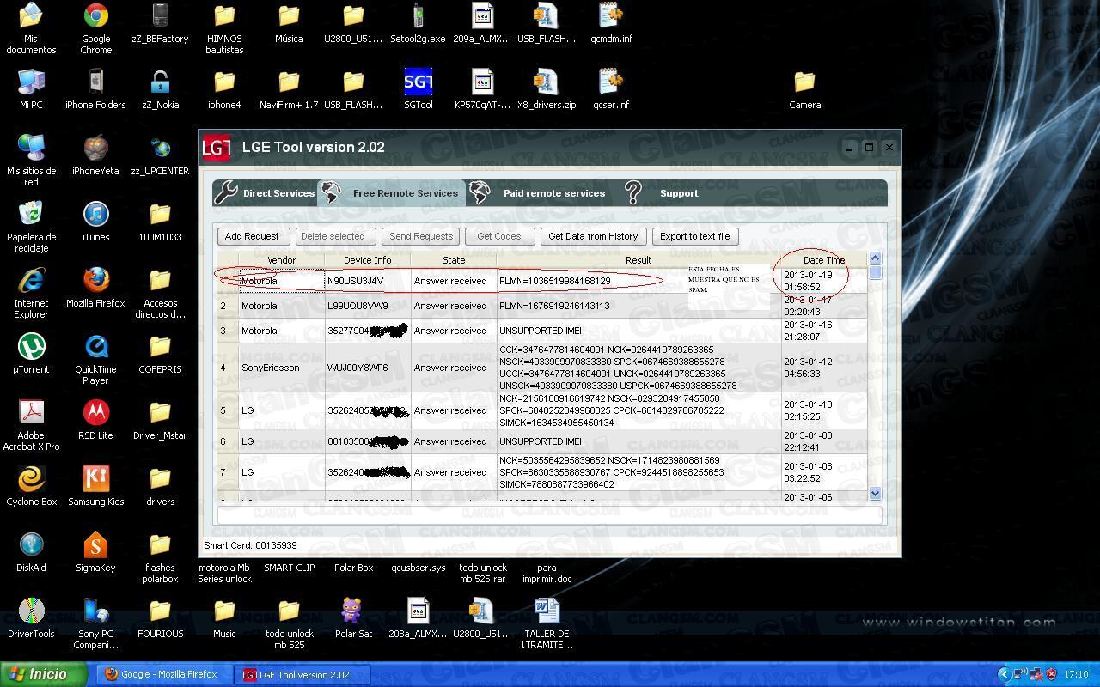Open the HIMNOS bautistas folder icon

click(x=224, y=27)
